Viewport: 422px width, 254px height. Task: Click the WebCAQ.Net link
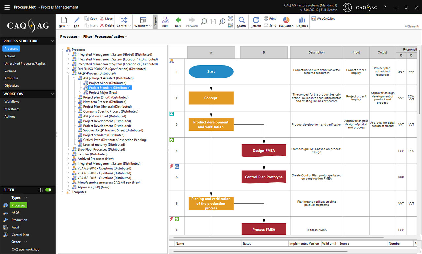point(325,19)
